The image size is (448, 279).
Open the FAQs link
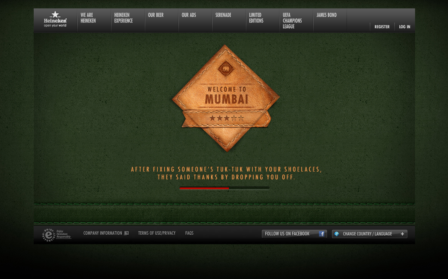coord(189,233)
